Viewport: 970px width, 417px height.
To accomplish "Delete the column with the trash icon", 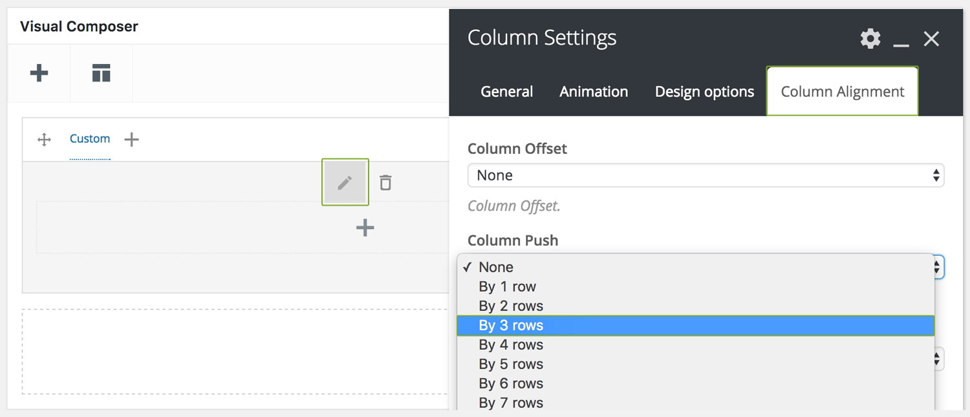I will click(385, 182).
